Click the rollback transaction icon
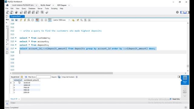 tap(46, 20)
